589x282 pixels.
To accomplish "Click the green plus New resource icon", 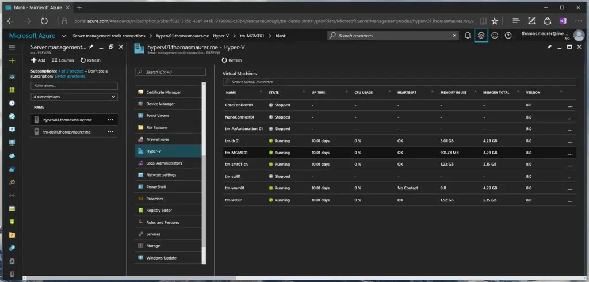I will click(12, 60).
